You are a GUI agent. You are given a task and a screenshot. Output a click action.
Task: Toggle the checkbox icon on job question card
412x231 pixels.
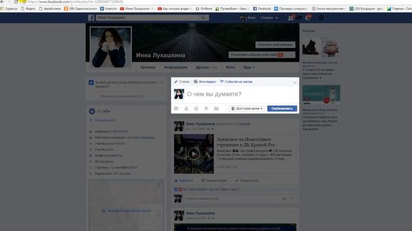pos(91,83)
